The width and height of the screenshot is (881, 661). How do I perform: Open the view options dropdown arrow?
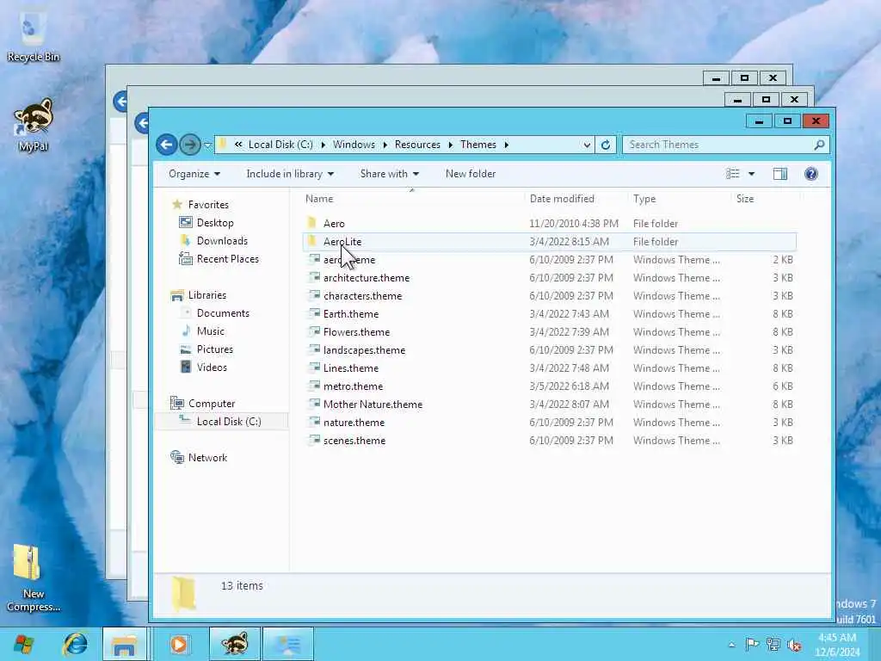[751, 174]
